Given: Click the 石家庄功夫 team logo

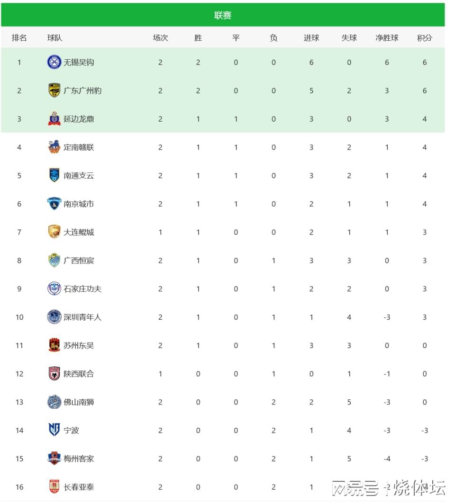Looking at the screenshot, I should pos(55,288).
